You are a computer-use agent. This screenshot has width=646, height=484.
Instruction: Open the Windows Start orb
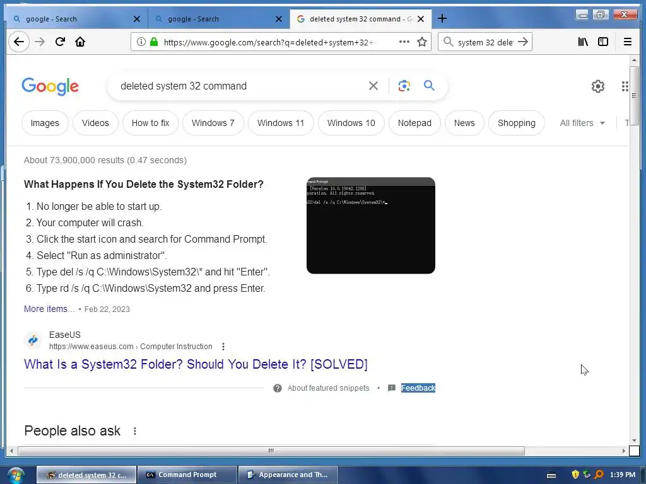point(15,475)
